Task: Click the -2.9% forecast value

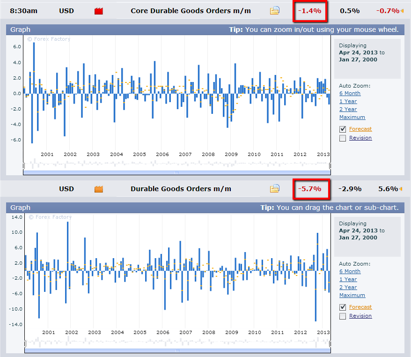Action: click(x=350, y=189)
